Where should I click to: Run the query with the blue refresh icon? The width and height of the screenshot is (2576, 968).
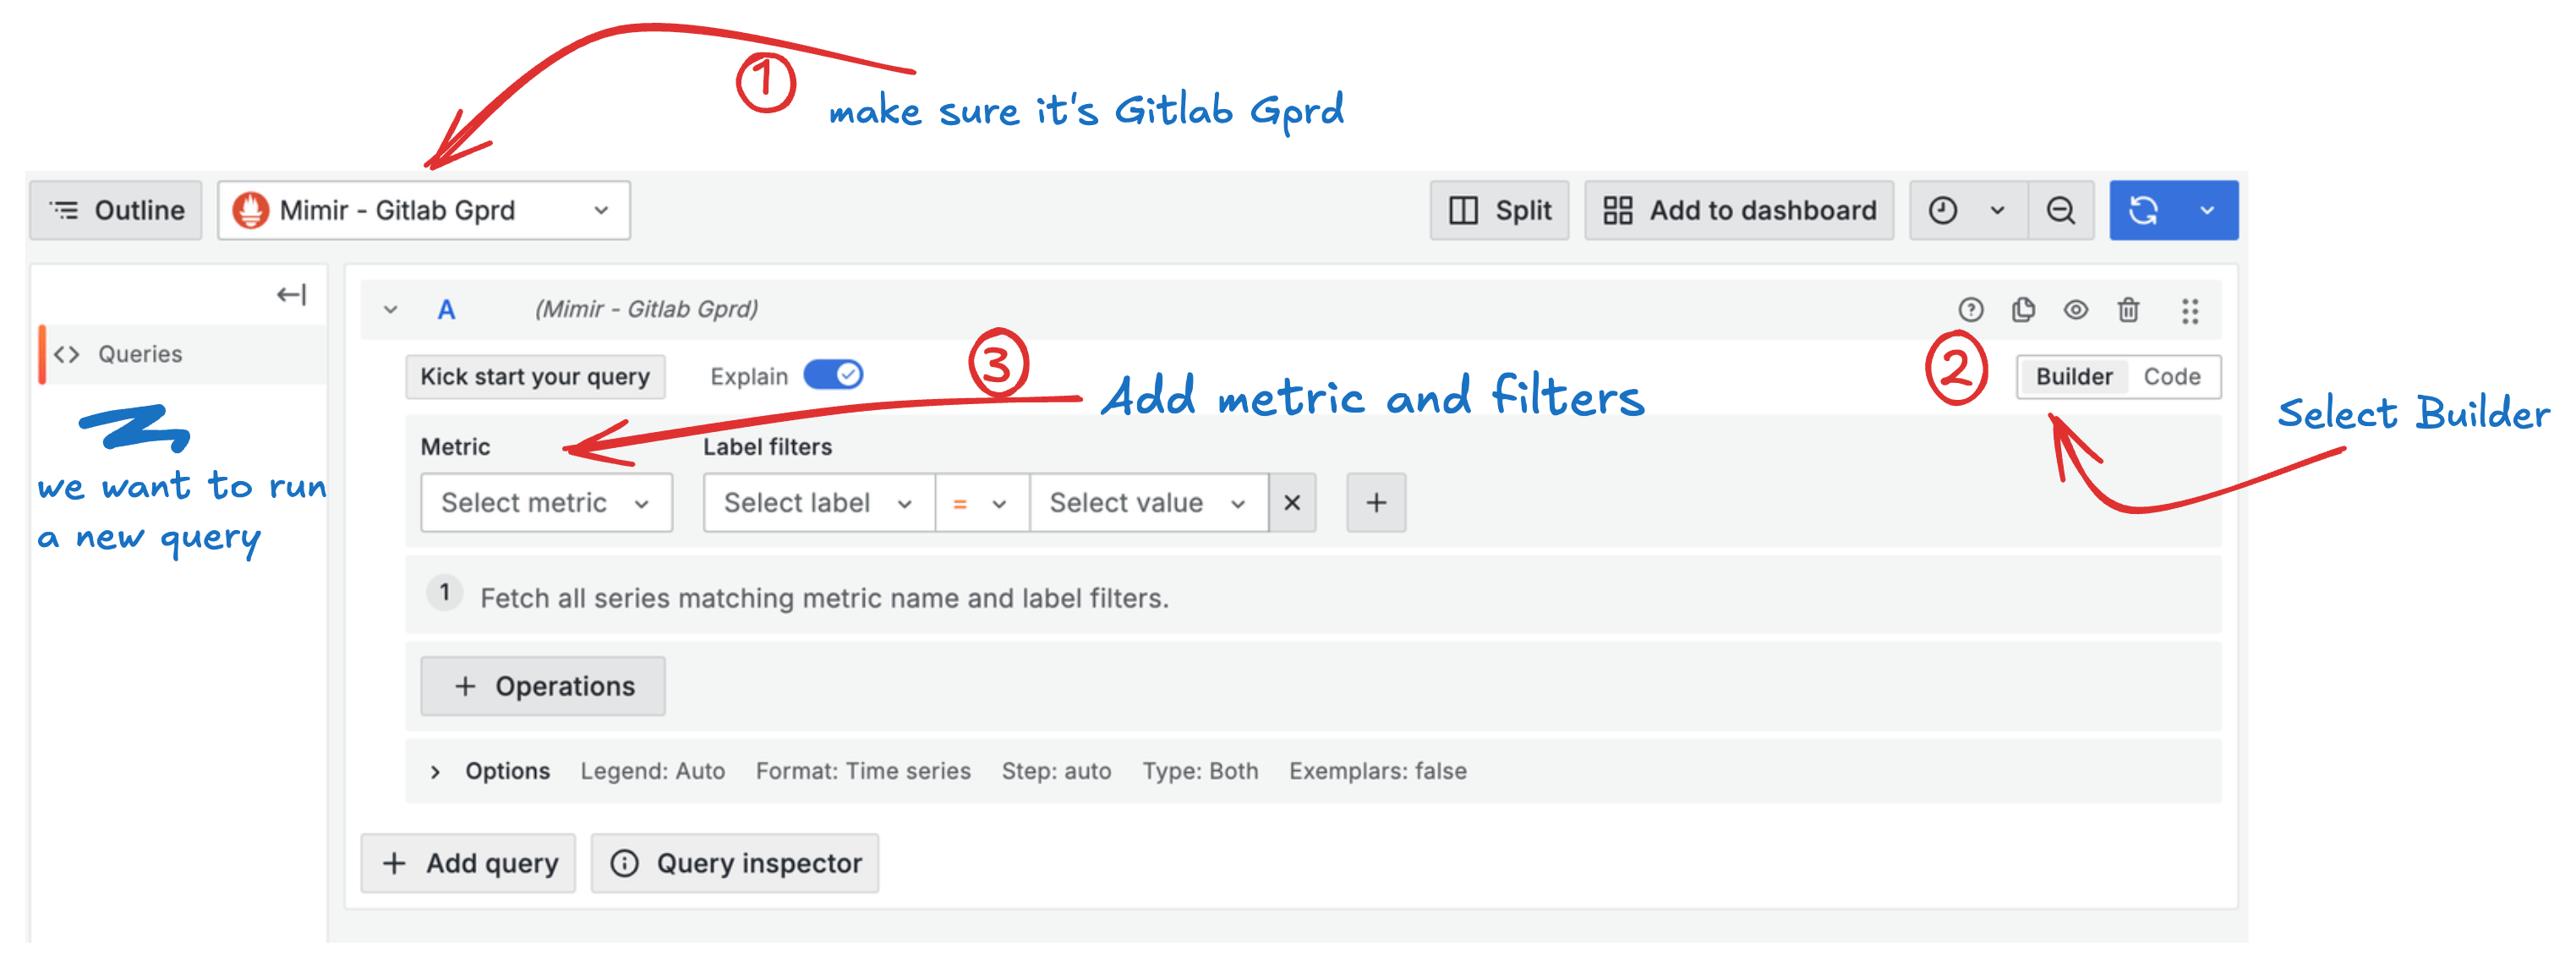point(2146,210)
